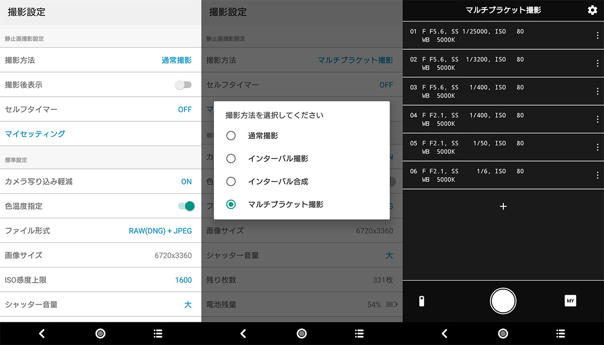Image resolution: width=604 pixels, height=345 pixels.
Task: Tap the home button in the left panel
Action: (x=100, y=333)
